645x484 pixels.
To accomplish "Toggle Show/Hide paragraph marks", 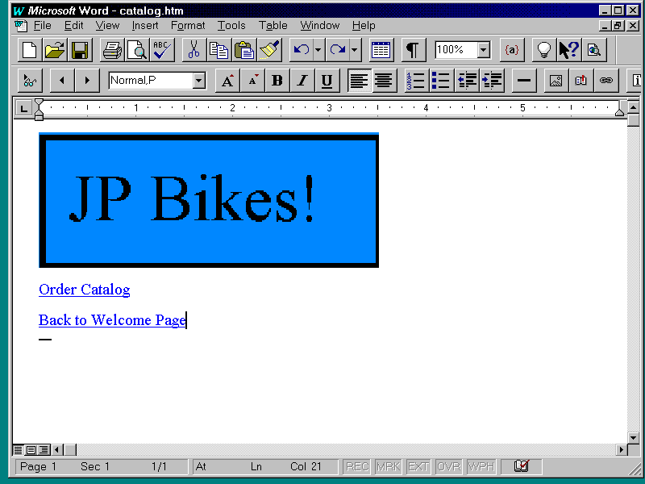I will click(412, 50).
